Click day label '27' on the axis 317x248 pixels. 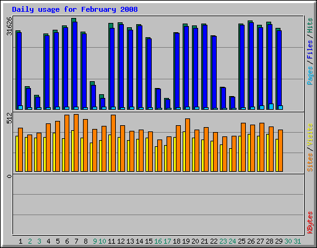click(260, 241)
